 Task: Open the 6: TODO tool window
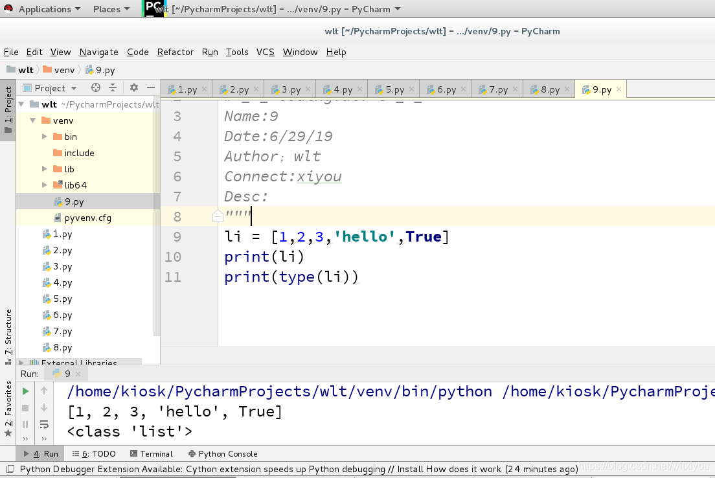pos(94,454)
